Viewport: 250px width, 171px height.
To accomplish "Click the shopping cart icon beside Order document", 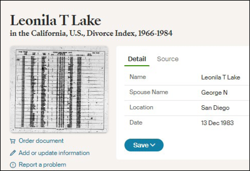I will pyautogui.click(x=13, y=141).
